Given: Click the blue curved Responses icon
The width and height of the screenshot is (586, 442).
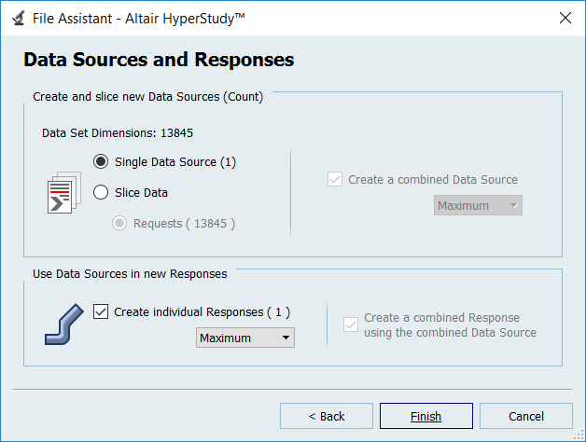Looking at the screenshot, I should pos(64,324).
